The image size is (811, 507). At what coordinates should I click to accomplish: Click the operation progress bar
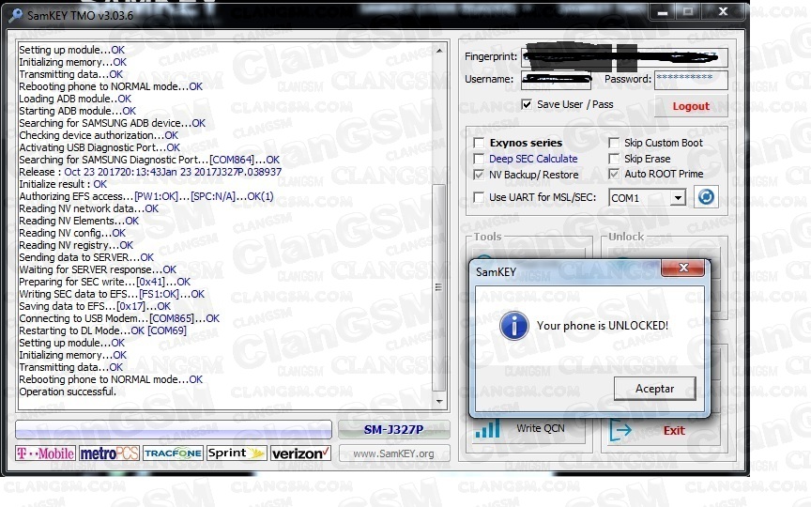point(174,429)
